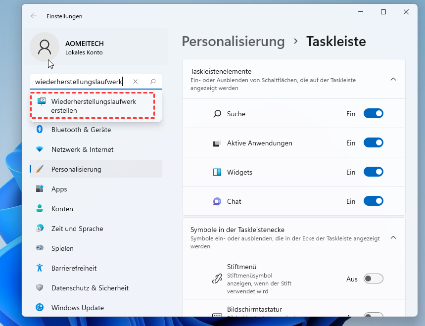The width and height of the screenshot is (425, 326).
Task: Enable the Stiftmenü toggle
Action: click(373, 279)
